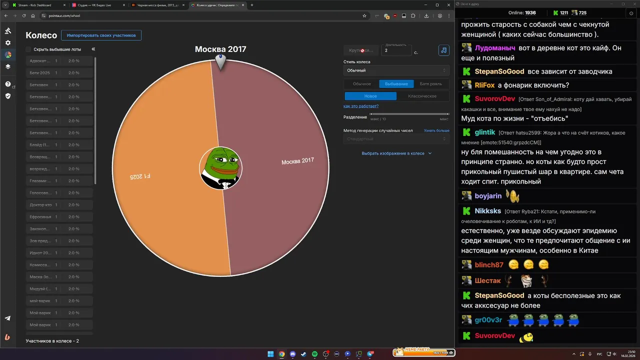The height and width of the screenshot is (360, 640).
Task: Open Spotify from the taskbar
Action: pyautogui.click(x=314, y=354)
